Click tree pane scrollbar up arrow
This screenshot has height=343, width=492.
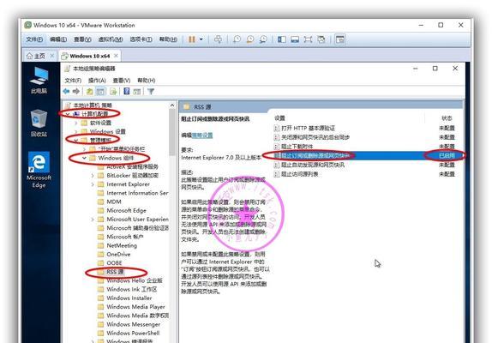pyautogui.click(x=172, y=105)
